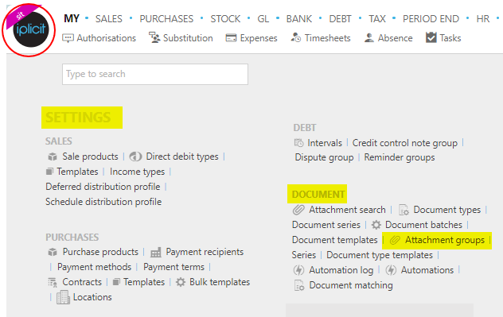Open the Substitution people icon
Viewport: 503px width, 317px height.
click(154, 38)
